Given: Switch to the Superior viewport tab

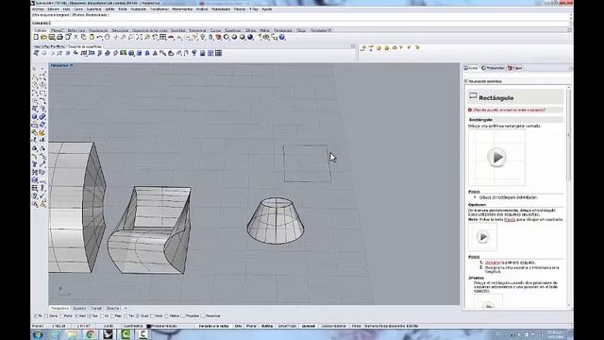Looking at the screenshot, I should (79, 309).
